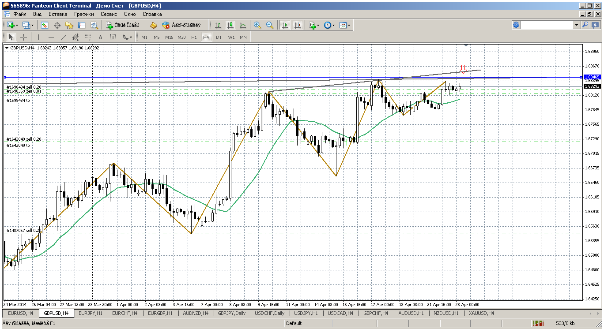The width and height of the screenshot is (604, 329).
Task: Click the search input field
Action: tap(547, 25)
